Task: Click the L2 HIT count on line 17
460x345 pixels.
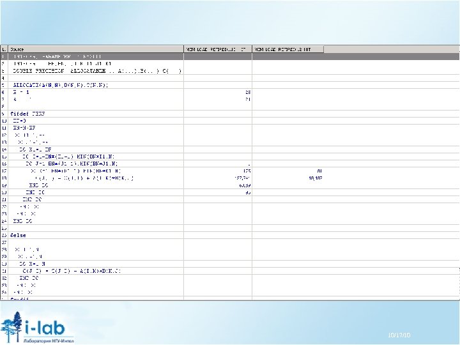Action: 319,171
